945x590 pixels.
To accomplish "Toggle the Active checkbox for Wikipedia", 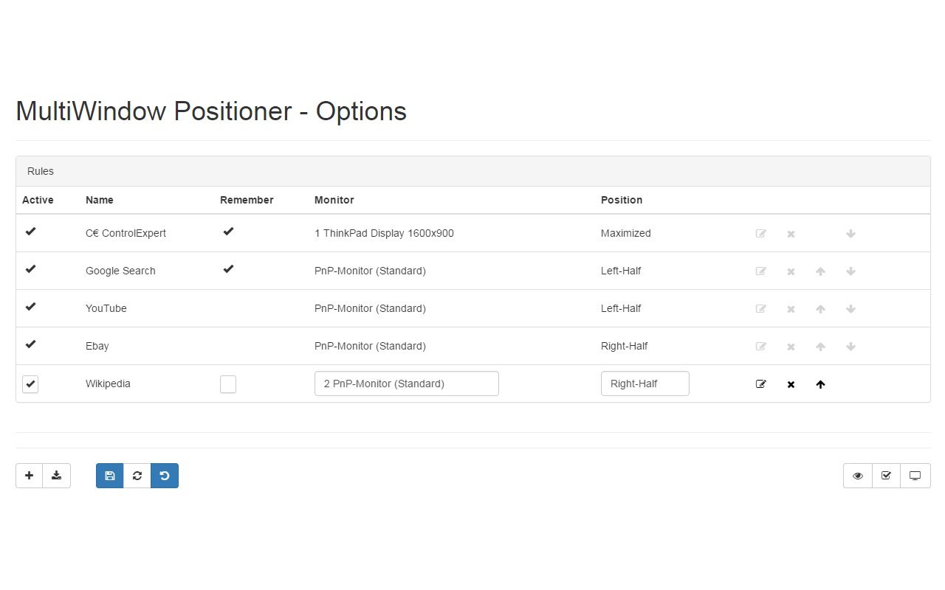I will pos(30,383).
